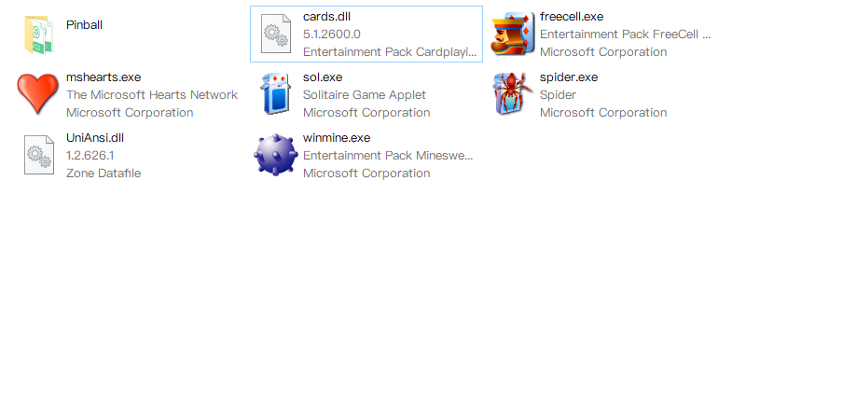Select the Minesweeper blue mine icon
This screenshot has height=403, width=843.
pos(276,155)
